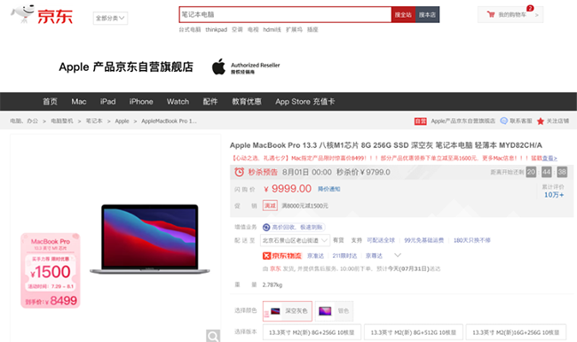Click the 搜全站 search button

pyautogui.click(x=403, y=15)
